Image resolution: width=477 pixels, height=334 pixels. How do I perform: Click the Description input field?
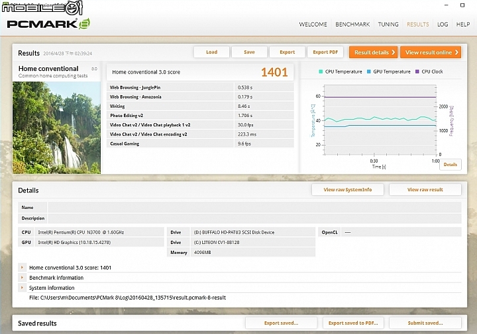pyautogui.click(x=254, y=218)
